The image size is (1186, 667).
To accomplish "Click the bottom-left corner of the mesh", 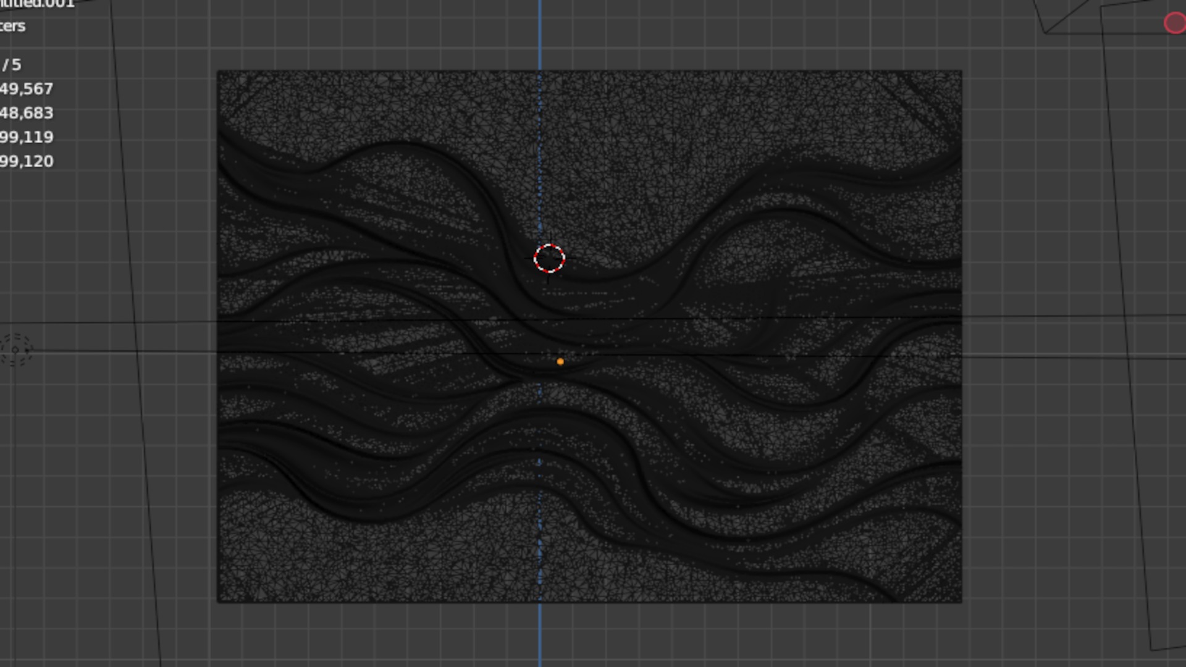I will tap(218, 602).
